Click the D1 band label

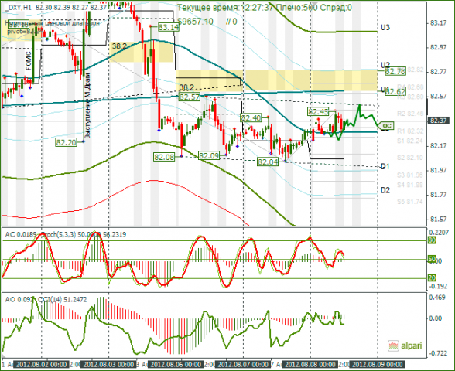[x=385, y=166]
